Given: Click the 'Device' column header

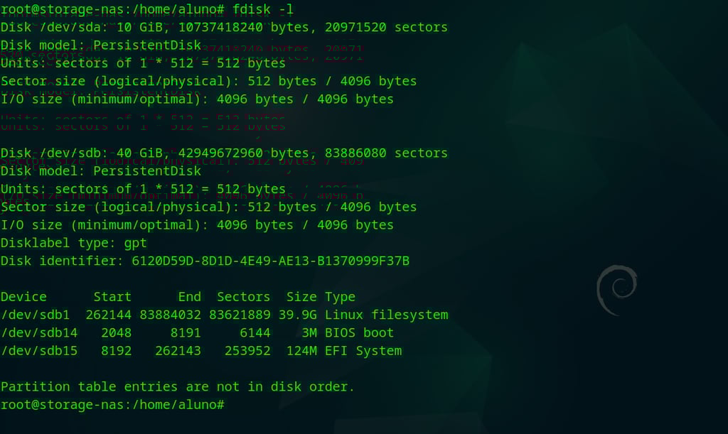Looking at the screenshot, I should (23, 297).
